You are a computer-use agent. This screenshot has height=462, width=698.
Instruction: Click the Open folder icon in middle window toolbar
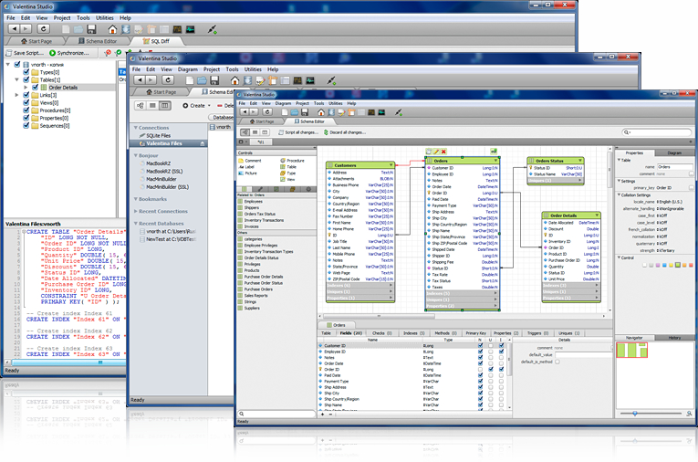point(202,80)
